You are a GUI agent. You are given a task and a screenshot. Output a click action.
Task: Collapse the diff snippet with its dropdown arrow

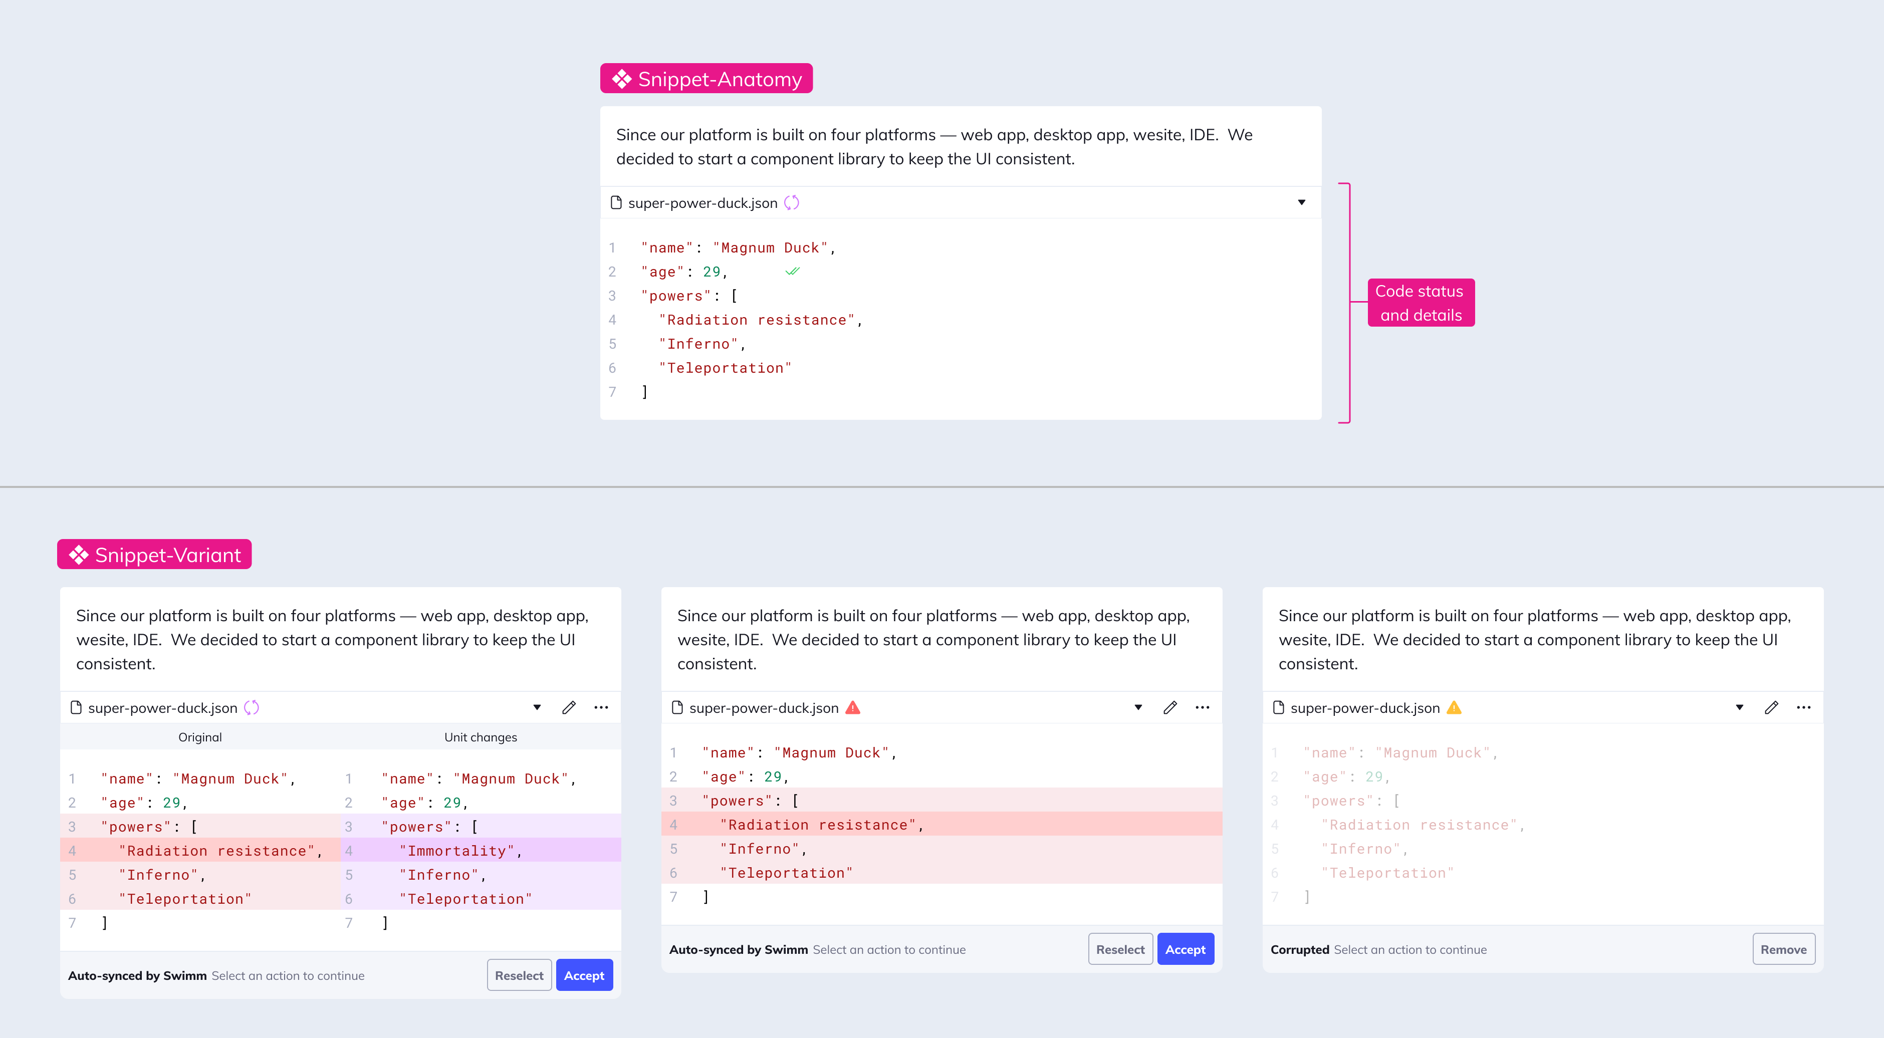(x=537, y=707)
